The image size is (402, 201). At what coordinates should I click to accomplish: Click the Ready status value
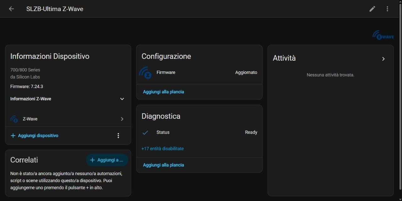click(251, 132)
